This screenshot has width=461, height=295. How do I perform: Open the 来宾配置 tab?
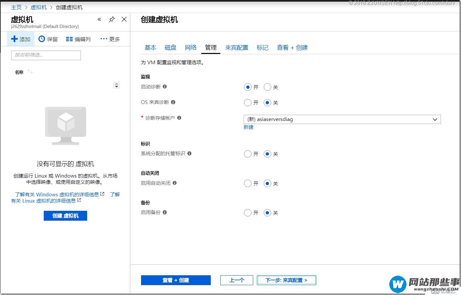(237, 48)
